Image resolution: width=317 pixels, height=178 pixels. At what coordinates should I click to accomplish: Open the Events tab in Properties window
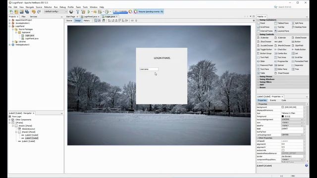(273, 100)
